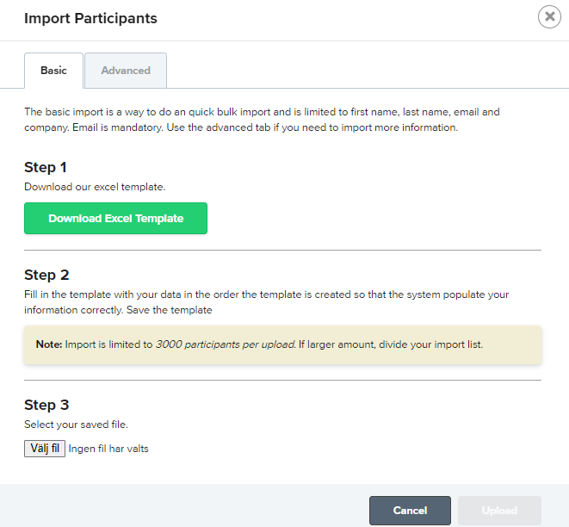
Task: Open file chooser with Välj fil
Action: click(x=45, y=449)
